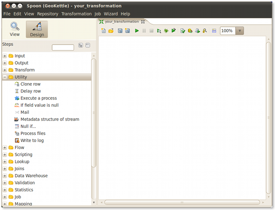The image size is (275, 210).
Task: Stop the running transformation
Action: tap(151, 31)
